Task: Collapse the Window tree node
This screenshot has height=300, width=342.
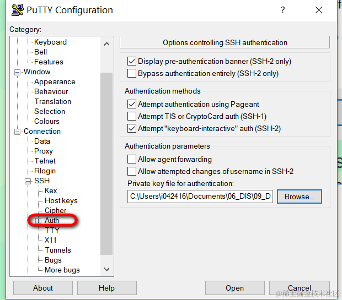Action: click(x=17, y=72)
